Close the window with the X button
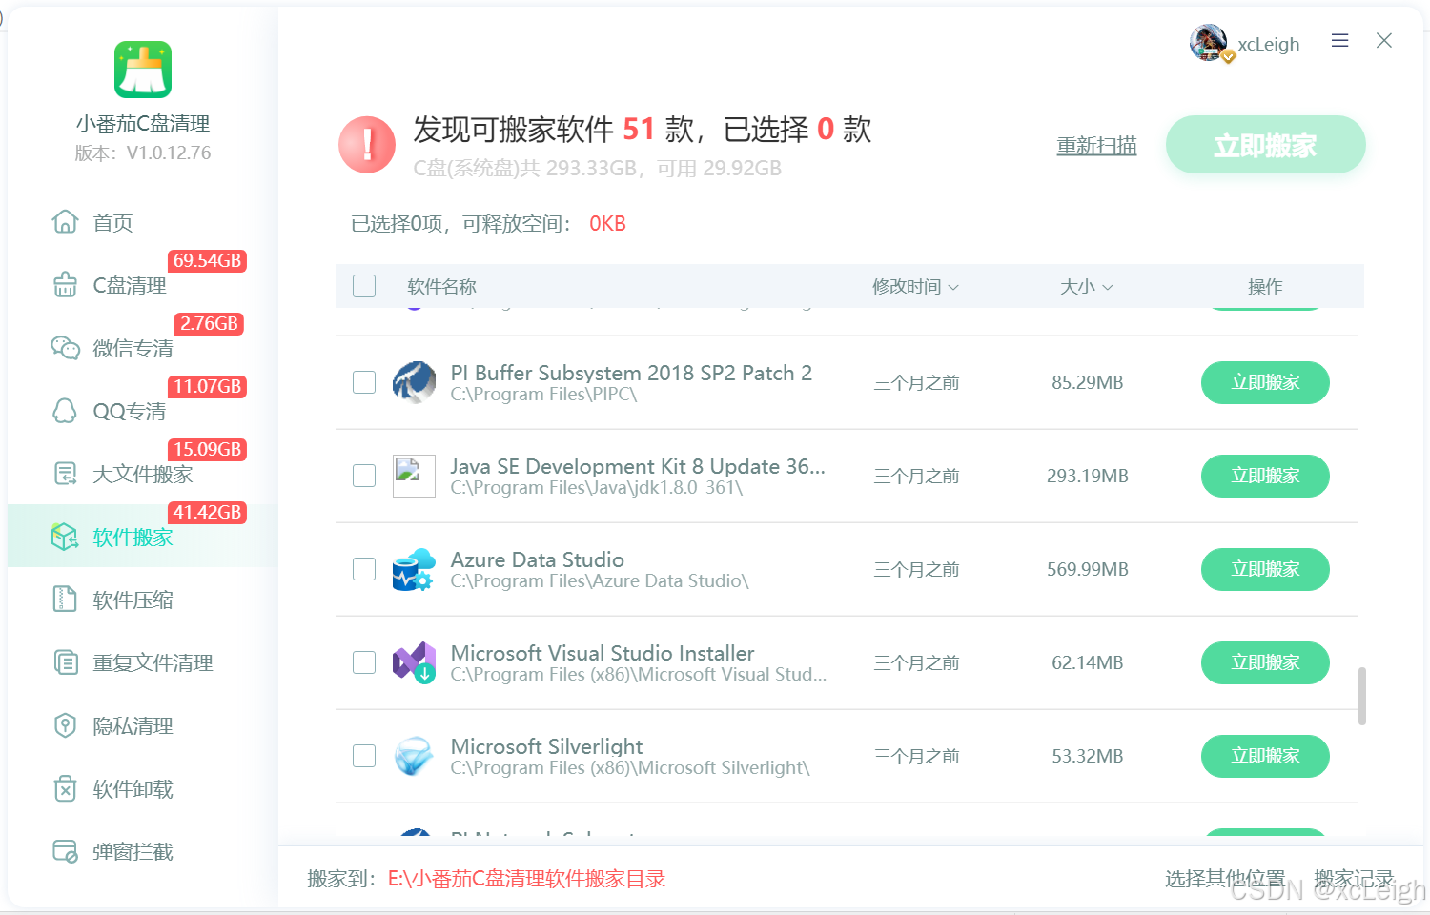This screenshot has height=915, width=1430. 1384,40
